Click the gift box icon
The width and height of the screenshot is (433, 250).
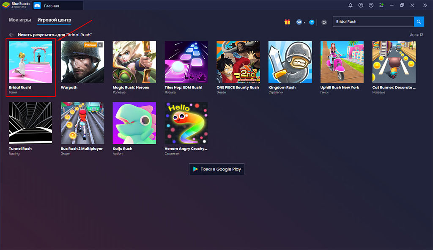click(x=287, y=22)
